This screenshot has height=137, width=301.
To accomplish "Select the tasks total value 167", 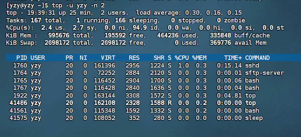I will click(x=36, y=20).
